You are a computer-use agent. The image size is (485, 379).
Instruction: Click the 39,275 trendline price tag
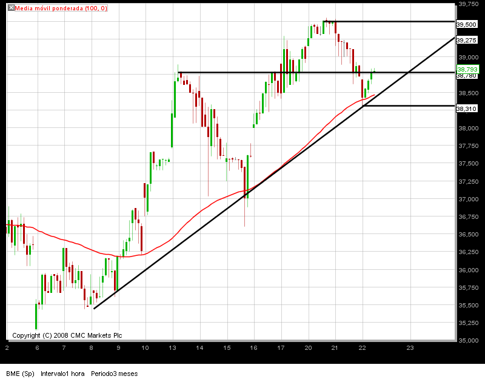click(466, 40)
